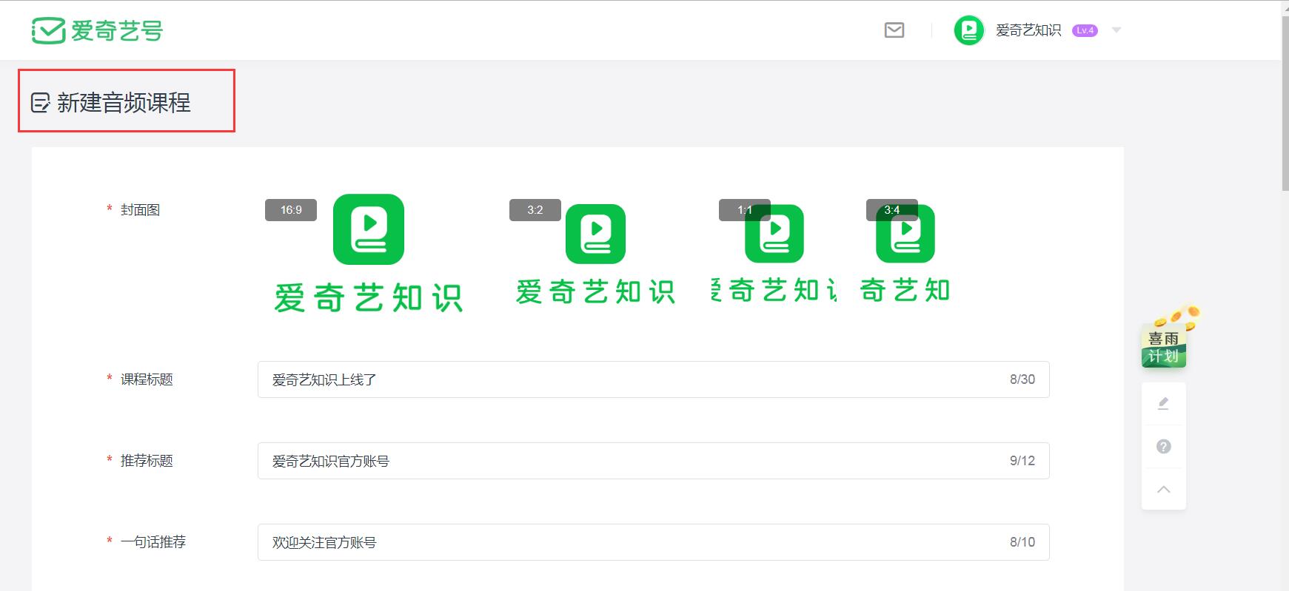Click the 8/10 character counter

(x=1022, y=542)
